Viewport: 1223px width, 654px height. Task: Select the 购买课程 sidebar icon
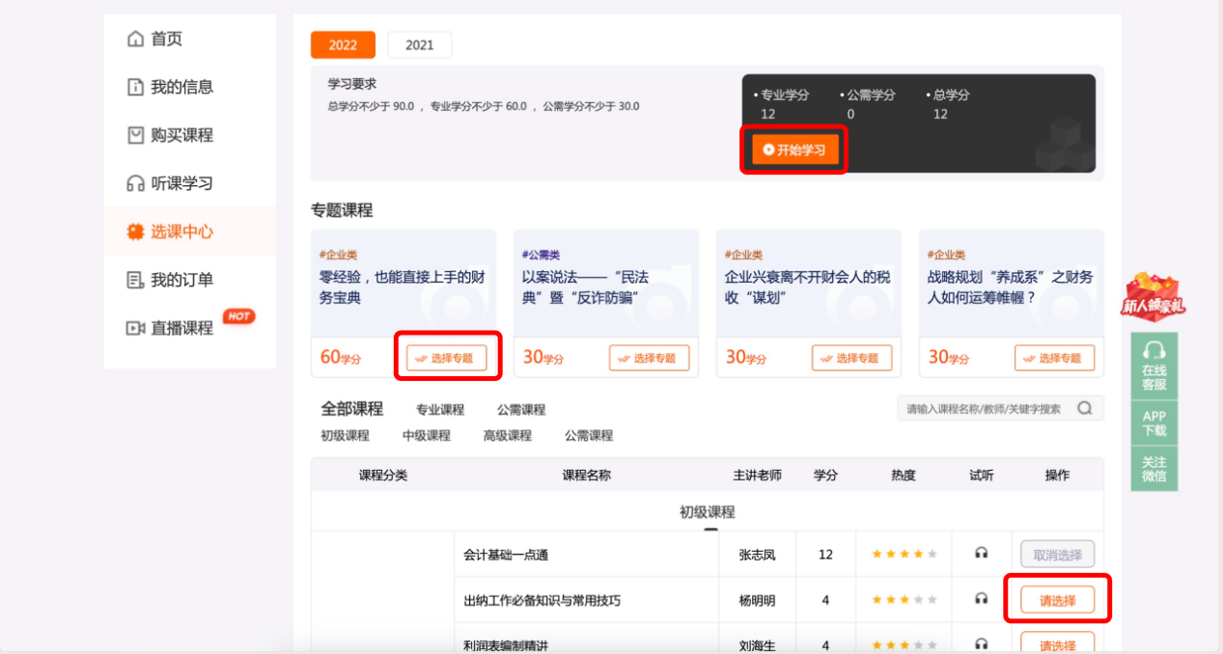click(x=135, y=135)
